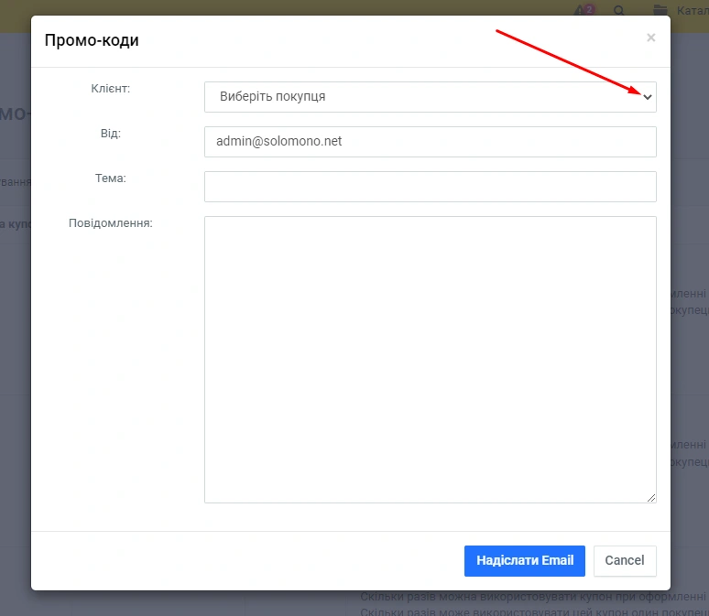
Task: Click the Промо-коди dialog title
Action: click(92, 40)
